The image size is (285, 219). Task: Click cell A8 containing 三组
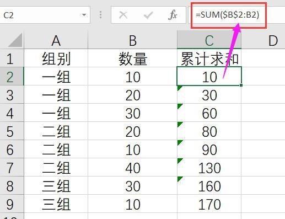56,185
